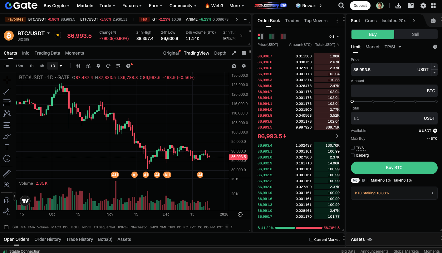Take a chart snapshot with camera icon
This screenshot has height=253, width=442.
[x=234, y=66]
